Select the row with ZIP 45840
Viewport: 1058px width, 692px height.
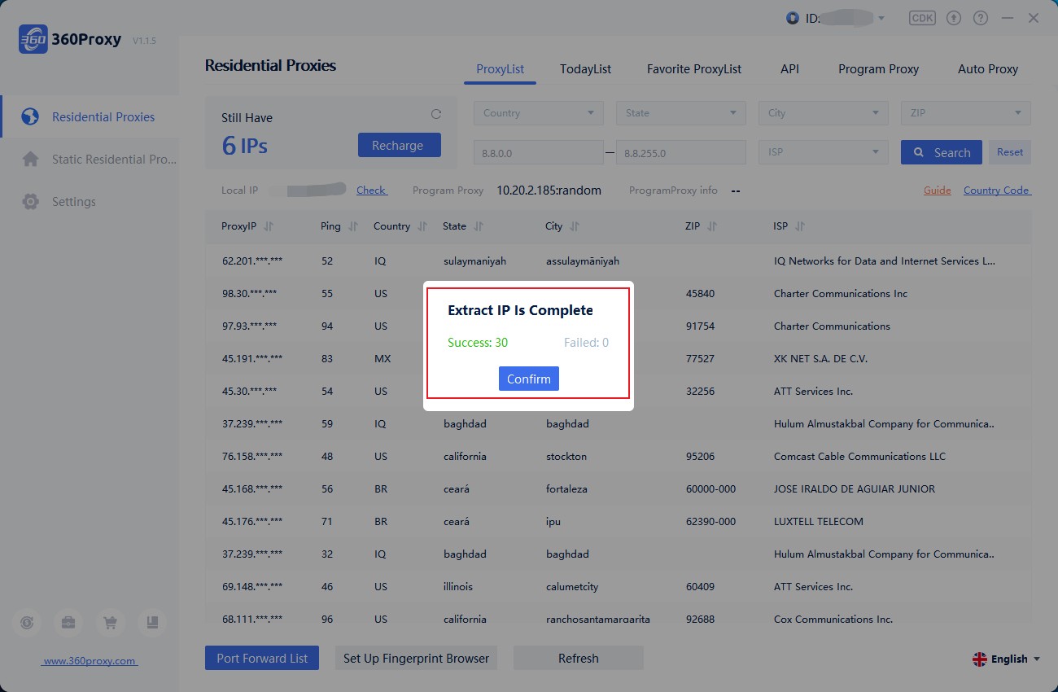[x=619, y=294]
